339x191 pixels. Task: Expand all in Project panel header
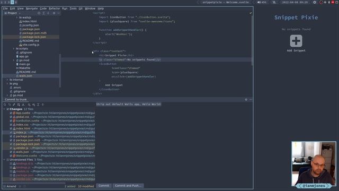(43, 13)
